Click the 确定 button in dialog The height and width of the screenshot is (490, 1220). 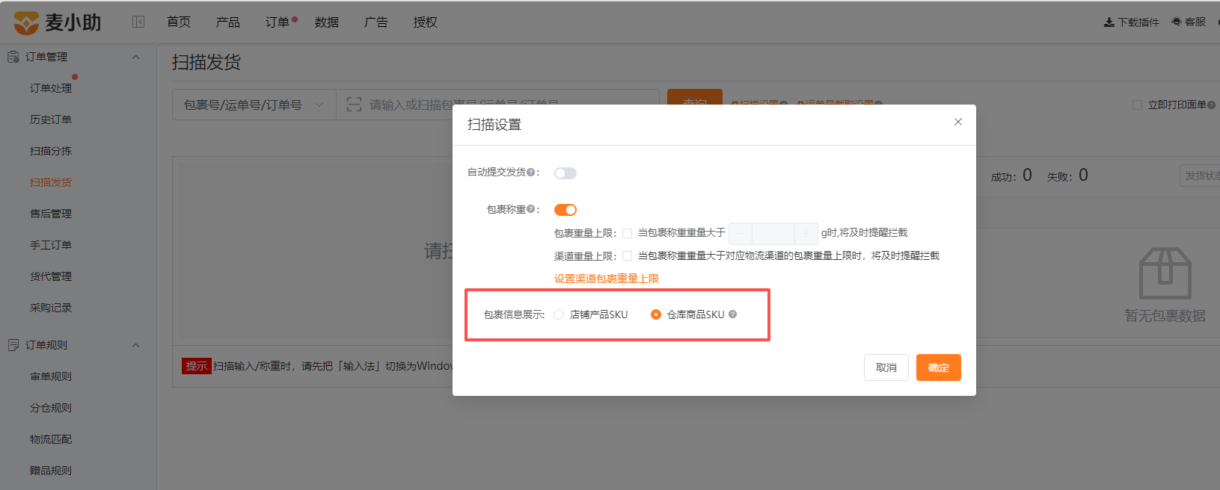coord(939,367)
